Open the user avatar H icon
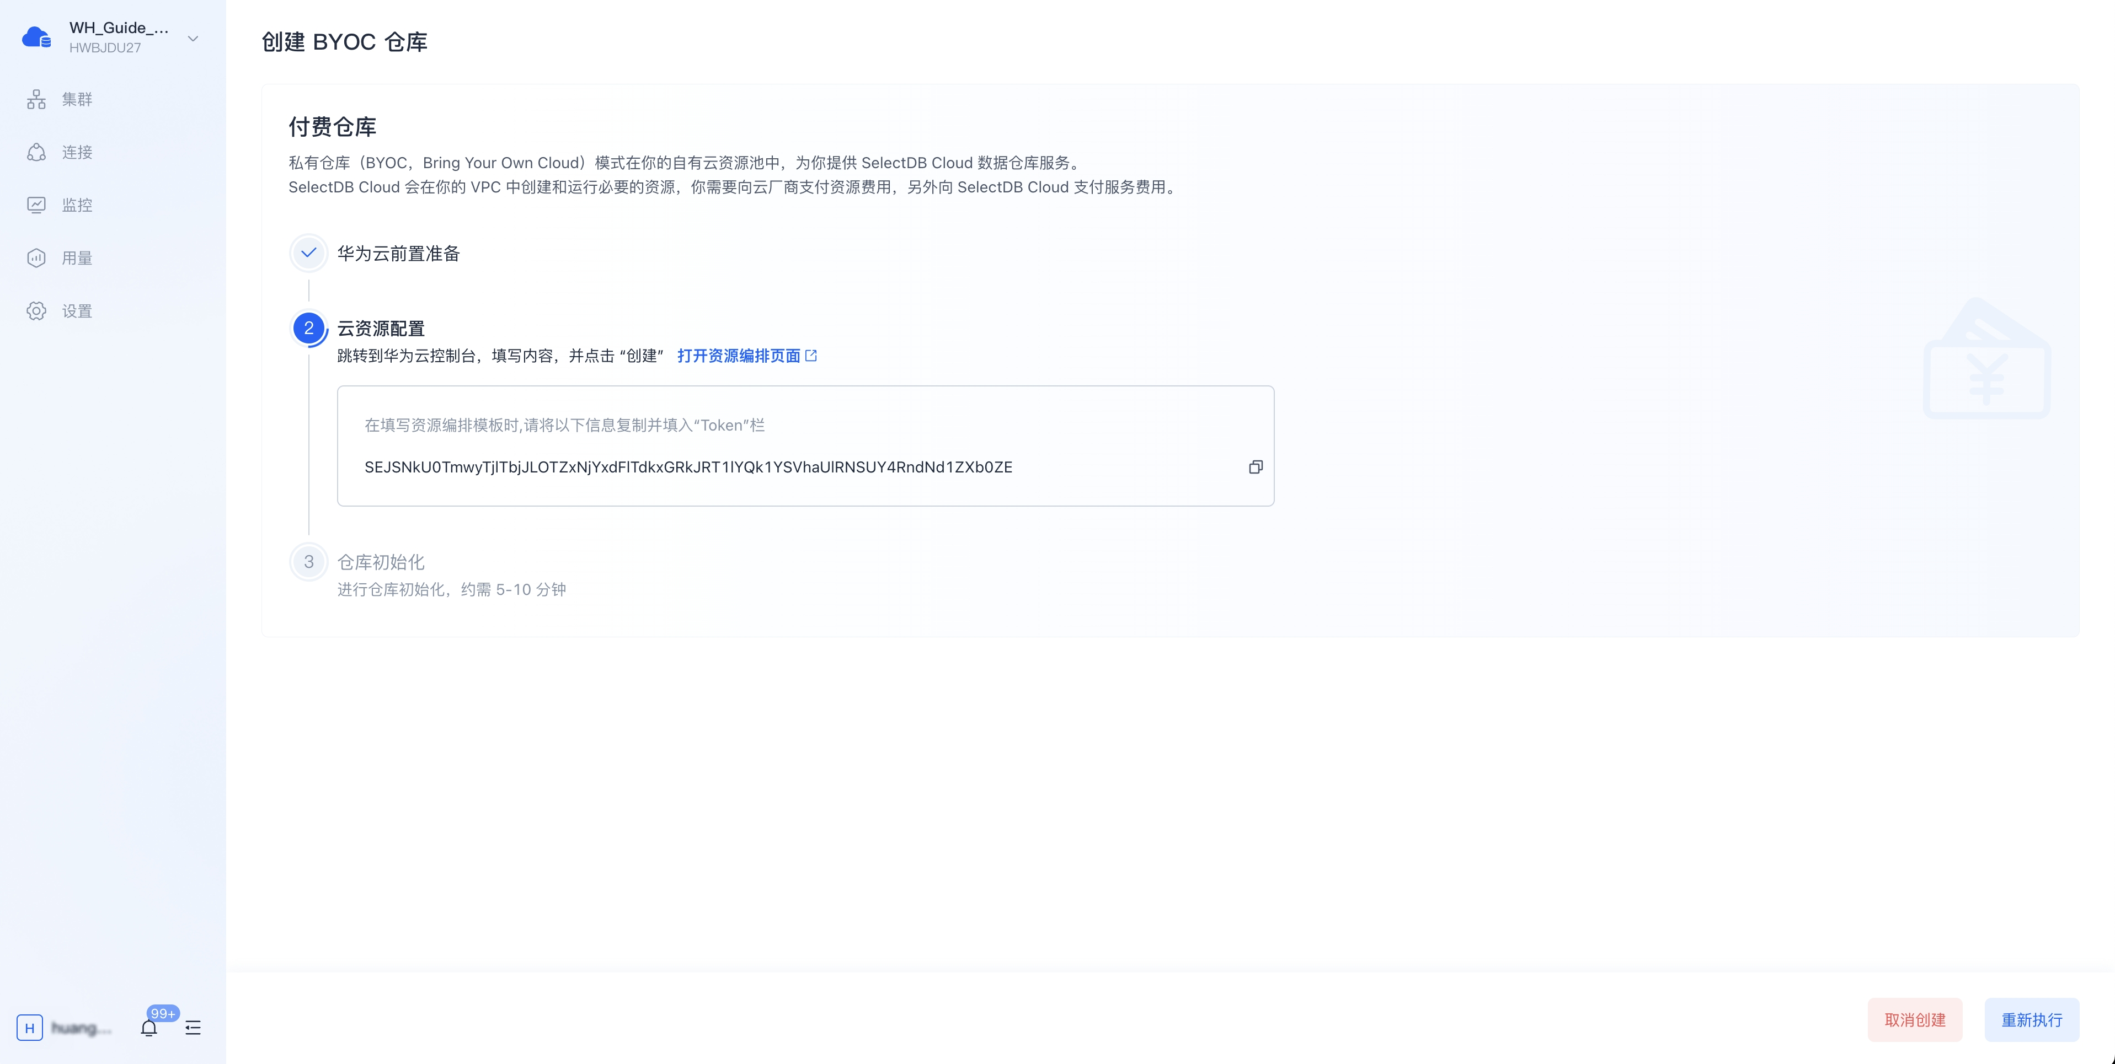Viewport: 2115px width, 1064px height. tap(30, 1028)
